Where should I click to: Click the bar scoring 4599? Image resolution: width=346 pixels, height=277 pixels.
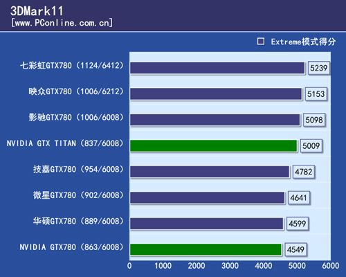click(x=207, y=224)
